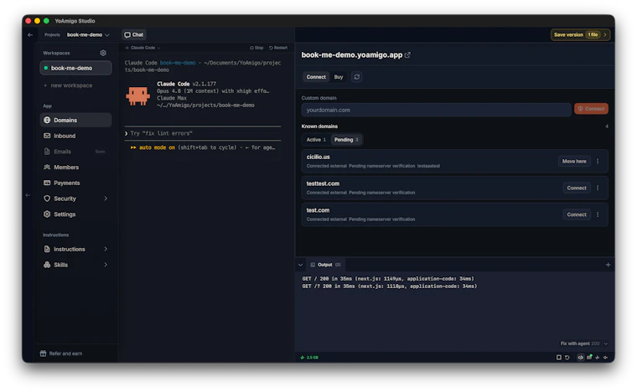
Task: Click the Stop button in chat header
Action: pyautogui.click(x=256, y=48)
